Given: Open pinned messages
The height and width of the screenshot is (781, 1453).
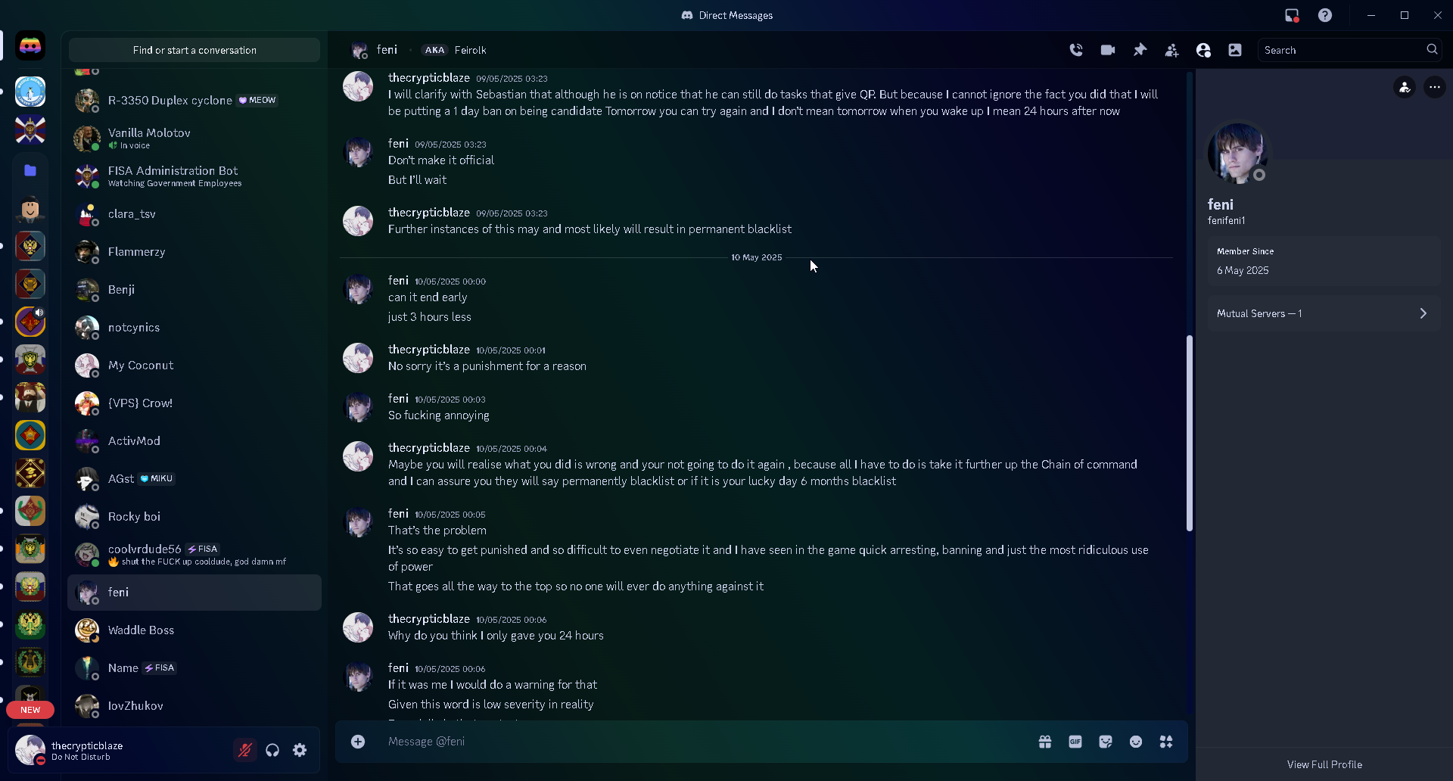Looking at the screenshot, I should pyautogui.click(x=1140, y=50).
